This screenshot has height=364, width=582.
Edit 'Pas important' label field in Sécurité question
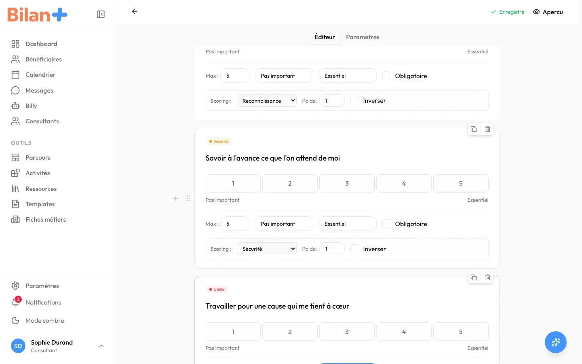point(284,224)
